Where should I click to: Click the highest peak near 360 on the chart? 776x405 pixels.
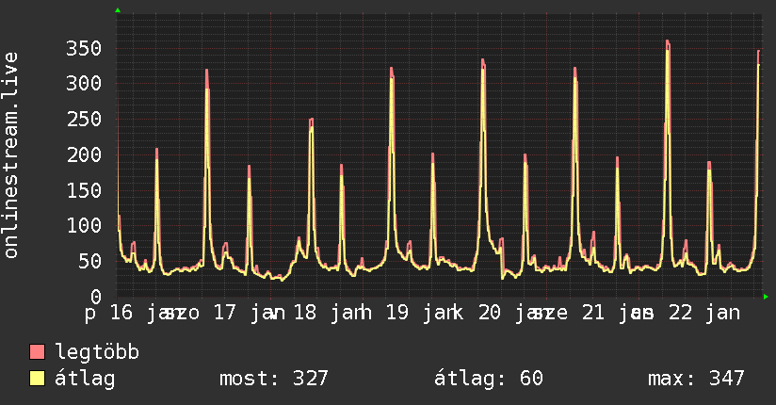coord(668,42)
